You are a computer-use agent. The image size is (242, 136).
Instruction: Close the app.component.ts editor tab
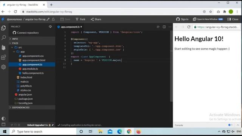click(81, 27)
